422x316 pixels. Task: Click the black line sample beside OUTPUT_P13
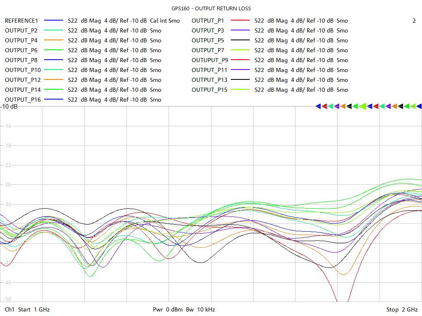coord(240,79)
